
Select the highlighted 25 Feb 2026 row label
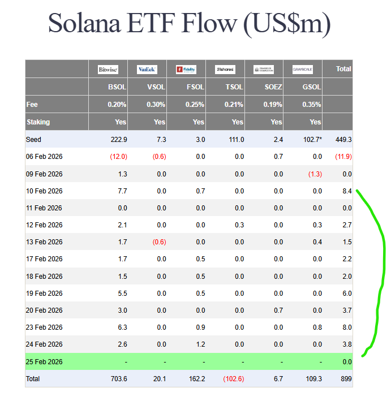pyautogui.click(x=44, y=362)
